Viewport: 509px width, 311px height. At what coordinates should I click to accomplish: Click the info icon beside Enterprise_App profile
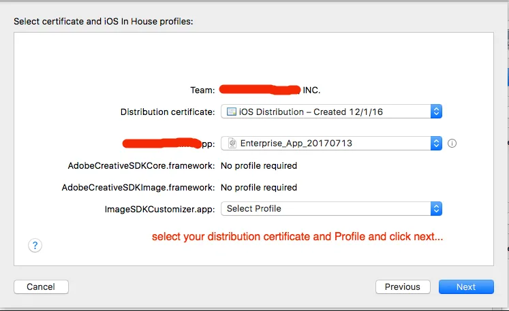coord(452,144)
